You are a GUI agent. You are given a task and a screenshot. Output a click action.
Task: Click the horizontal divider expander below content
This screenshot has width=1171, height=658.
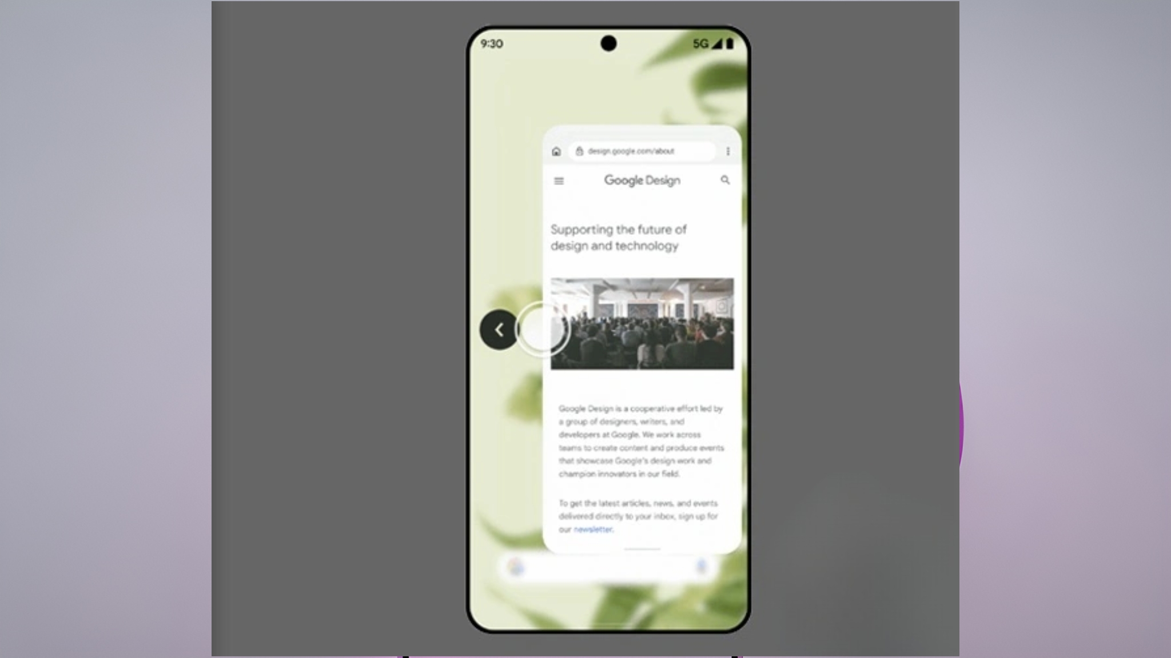(642, 549)
